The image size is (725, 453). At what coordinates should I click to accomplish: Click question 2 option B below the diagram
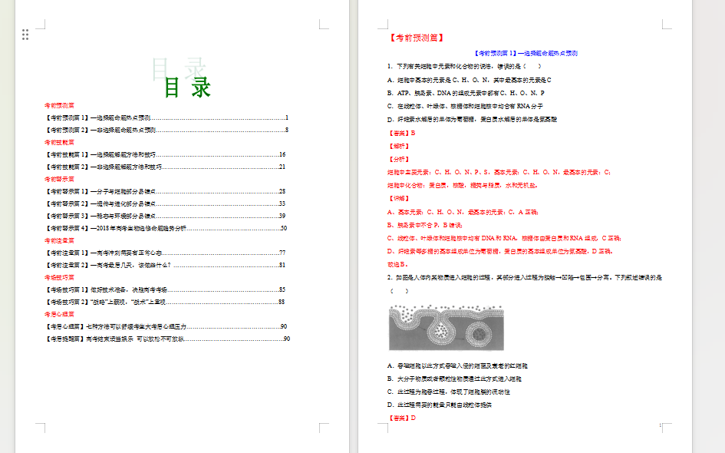(454, 379)
